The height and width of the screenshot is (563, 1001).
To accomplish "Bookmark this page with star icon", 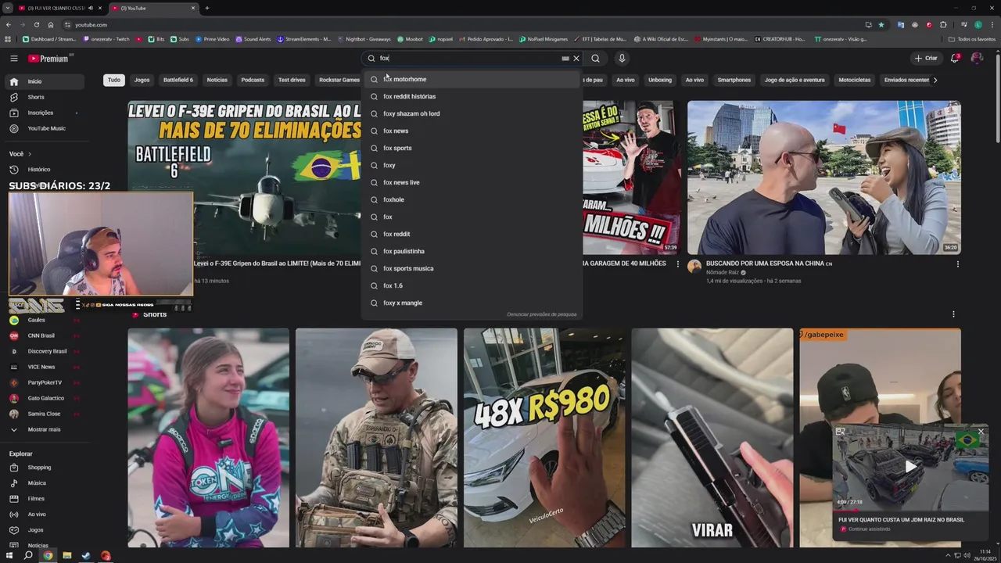I will (x=881, y=24).
